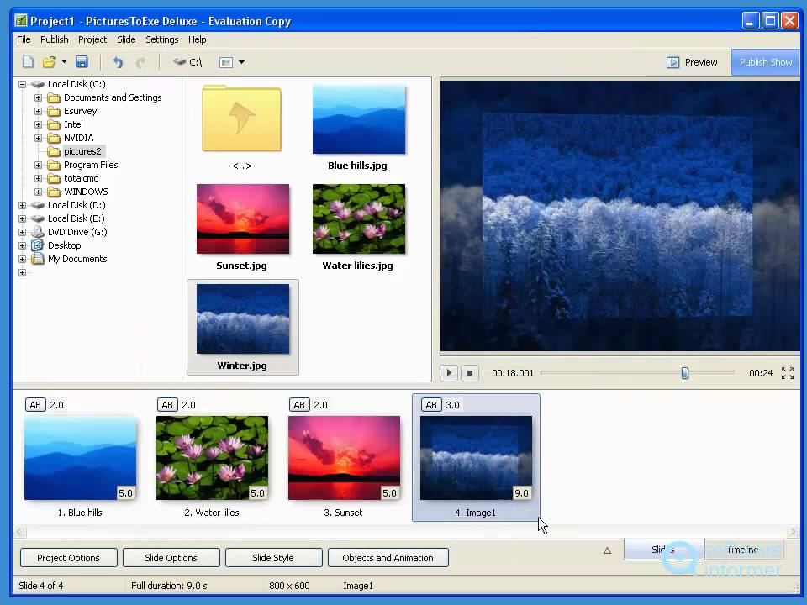807x605 pixels.
Task: Expand the Local Disk (E:) node
Action: 22,218
